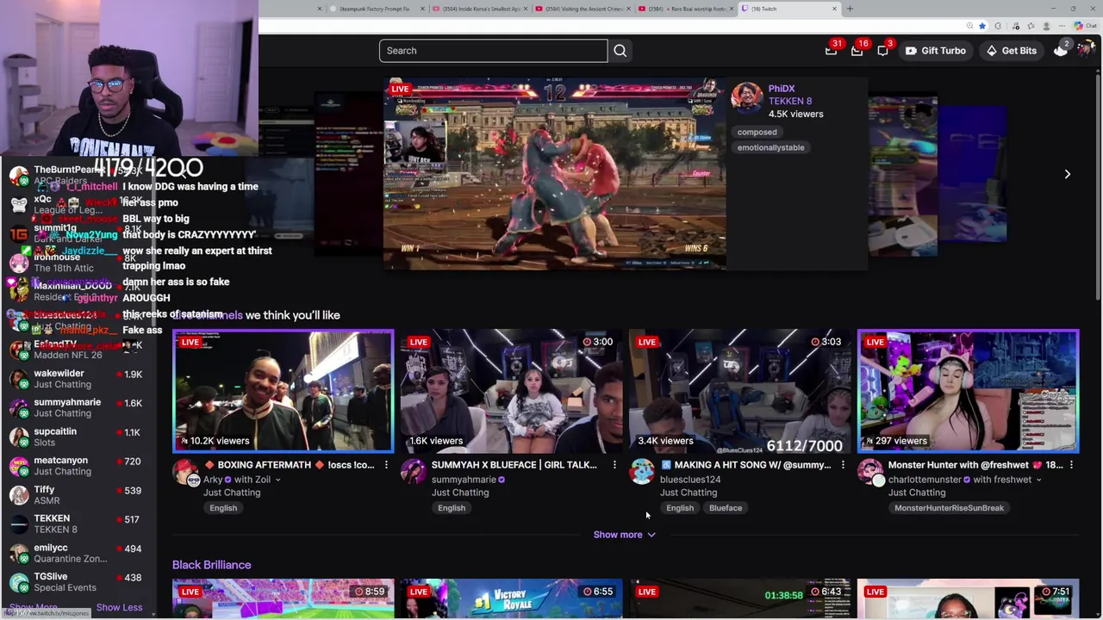Open PhiDX channel name link

click(x=781, y=89)
